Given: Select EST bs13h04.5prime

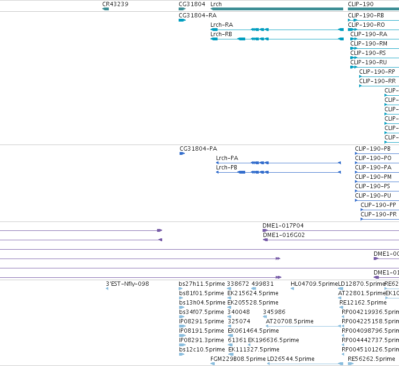Looking at the screenshot, I should (202, 303).
